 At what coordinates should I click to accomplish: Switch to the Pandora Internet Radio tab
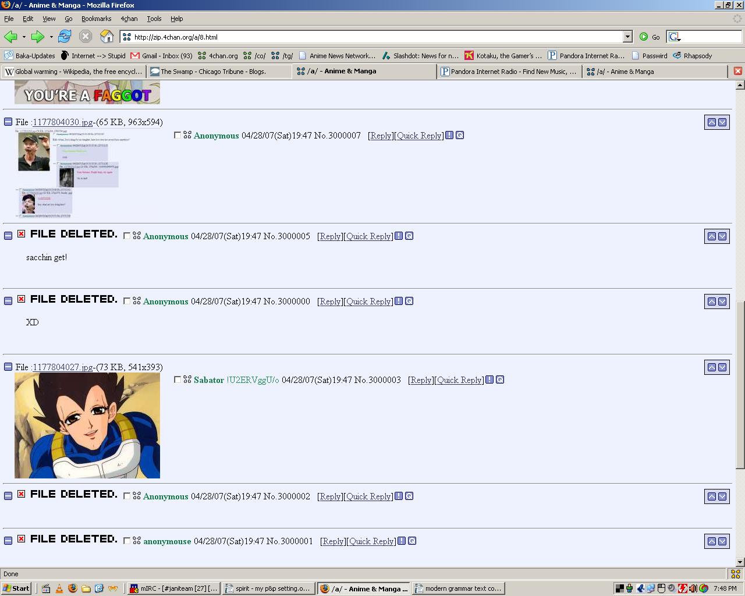tap(509, 72)
